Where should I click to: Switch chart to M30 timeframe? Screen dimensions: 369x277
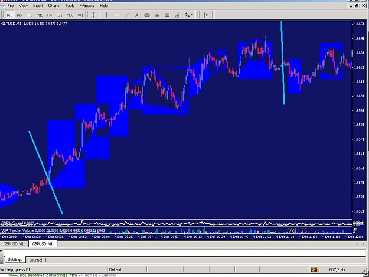[x=70, y=15]
